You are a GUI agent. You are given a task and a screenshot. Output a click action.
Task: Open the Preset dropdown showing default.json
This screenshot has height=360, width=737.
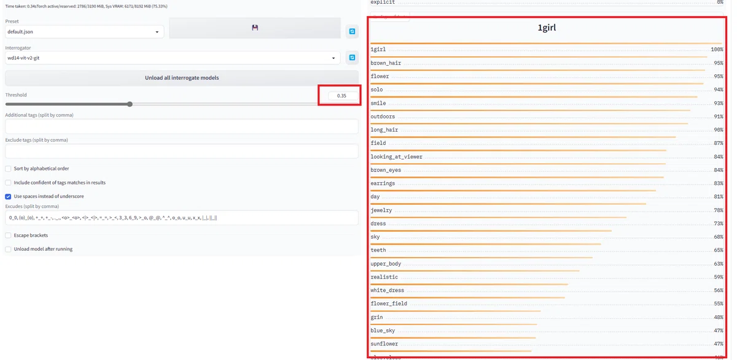[x=84, y=31]
